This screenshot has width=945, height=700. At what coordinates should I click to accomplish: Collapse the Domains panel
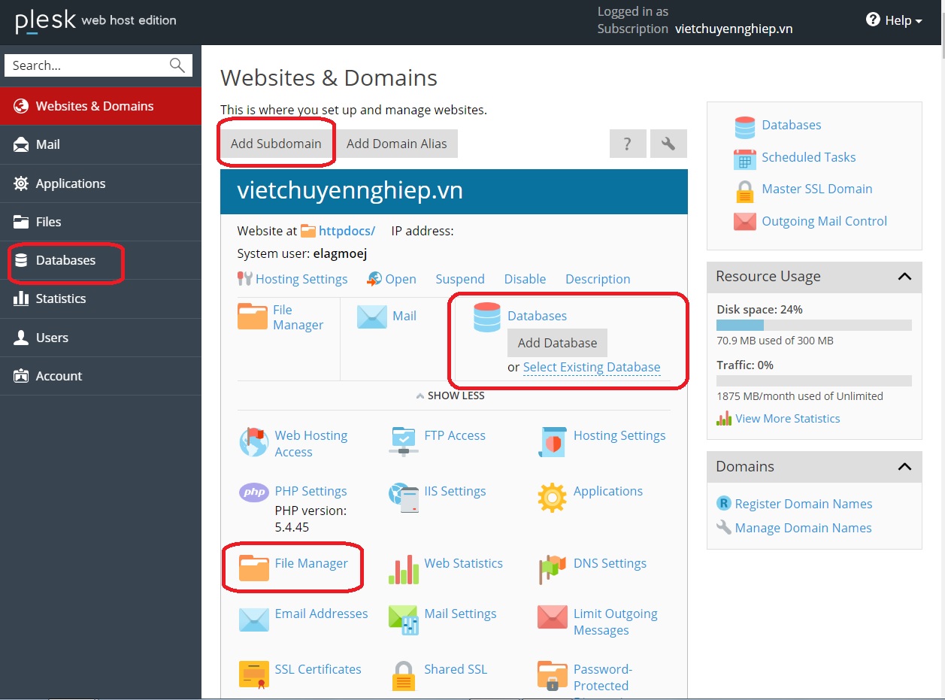tap(904, 467)
